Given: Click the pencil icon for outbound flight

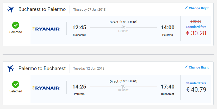Looking at the screenshot, I should 186,8.
